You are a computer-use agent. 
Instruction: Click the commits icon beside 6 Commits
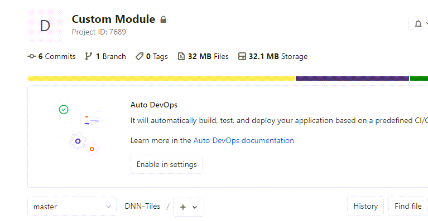pyautogui.click(x=32, y=56)
